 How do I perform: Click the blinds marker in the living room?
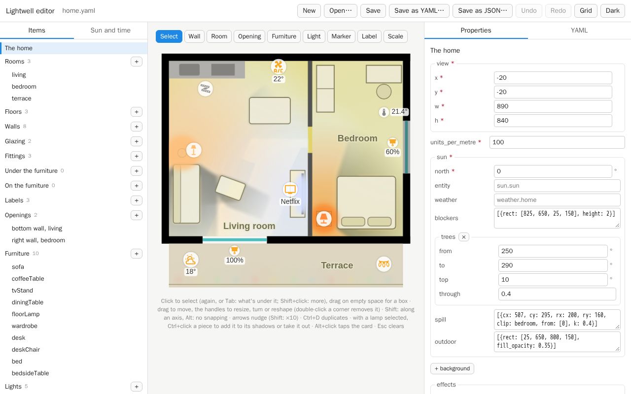tap(206, 89)
